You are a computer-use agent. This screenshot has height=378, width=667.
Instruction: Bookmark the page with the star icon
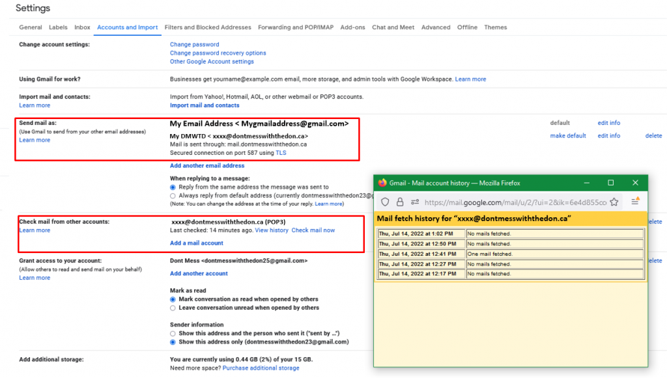614,202
